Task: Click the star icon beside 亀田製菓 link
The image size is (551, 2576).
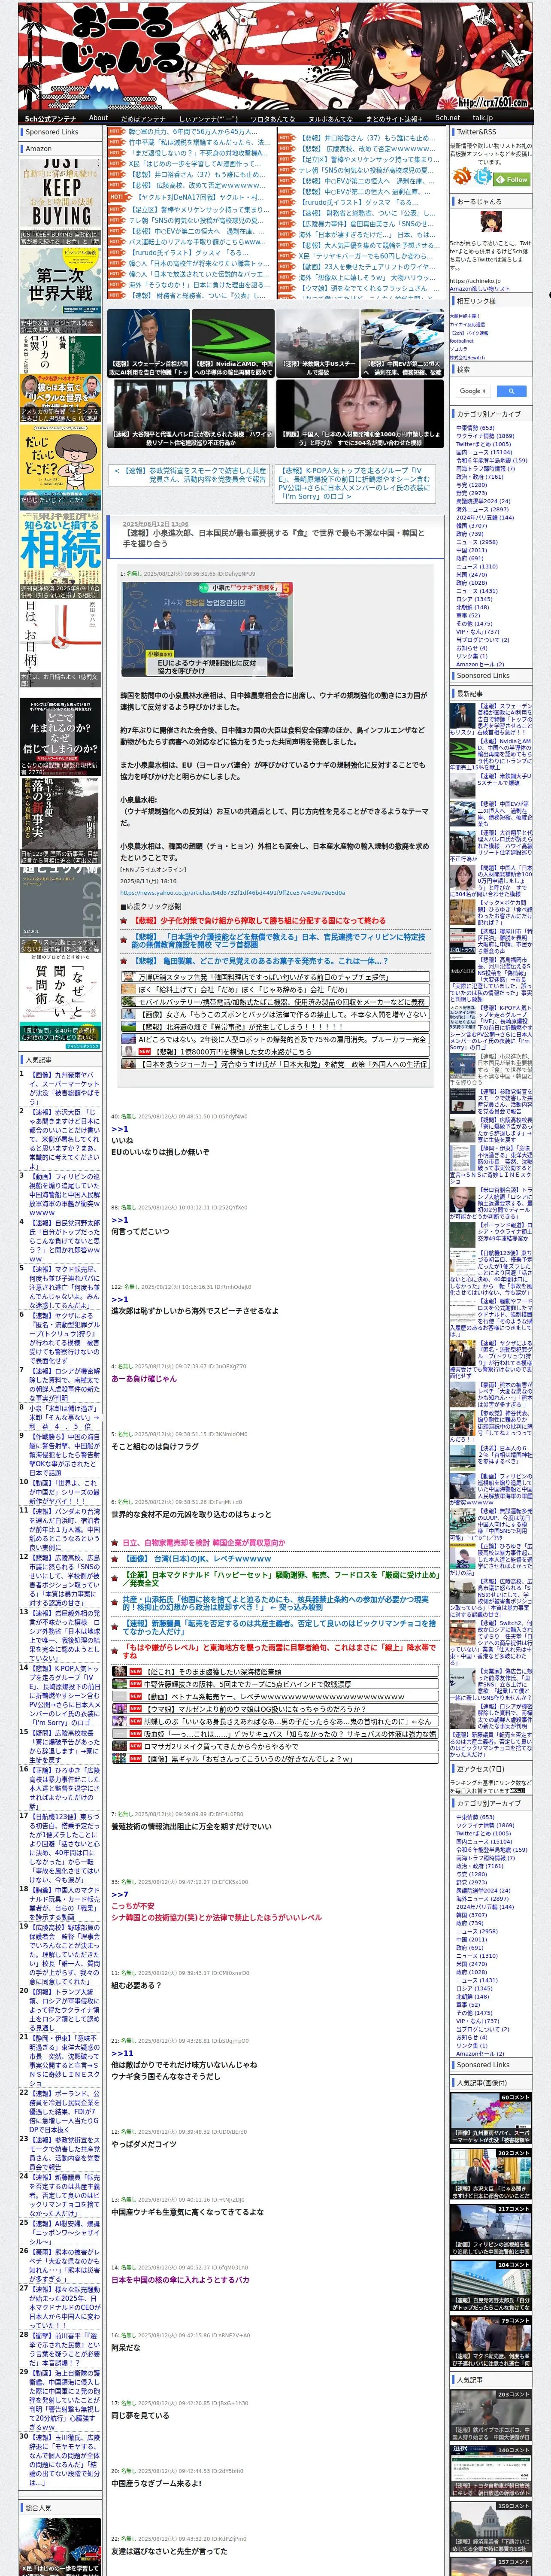Action: point(125,960)
